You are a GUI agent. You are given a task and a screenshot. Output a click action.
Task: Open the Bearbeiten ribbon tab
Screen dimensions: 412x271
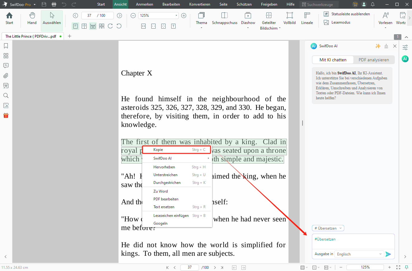click(x=171, y=4)
